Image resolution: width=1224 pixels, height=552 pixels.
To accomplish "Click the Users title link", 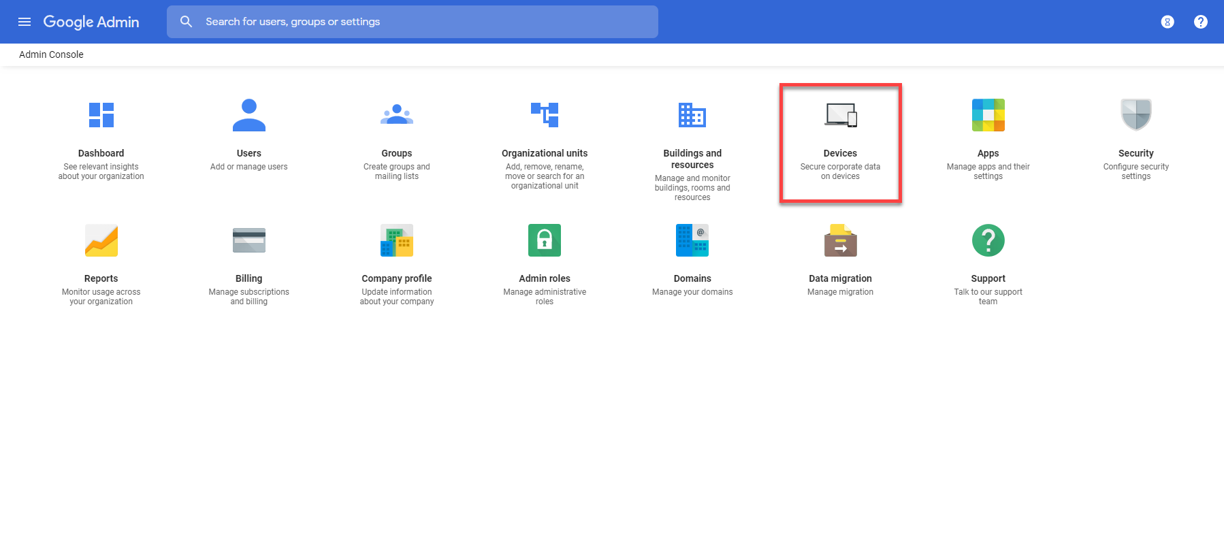I will (x=249, y=153).
